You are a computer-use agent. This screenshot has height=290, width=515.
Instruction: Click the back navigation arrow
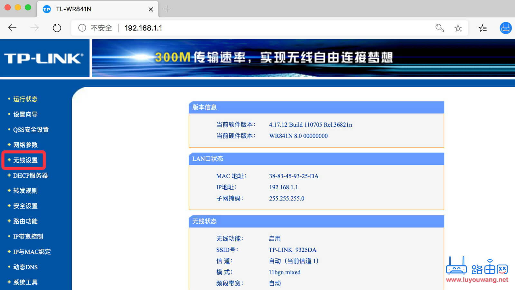(12, 28)
